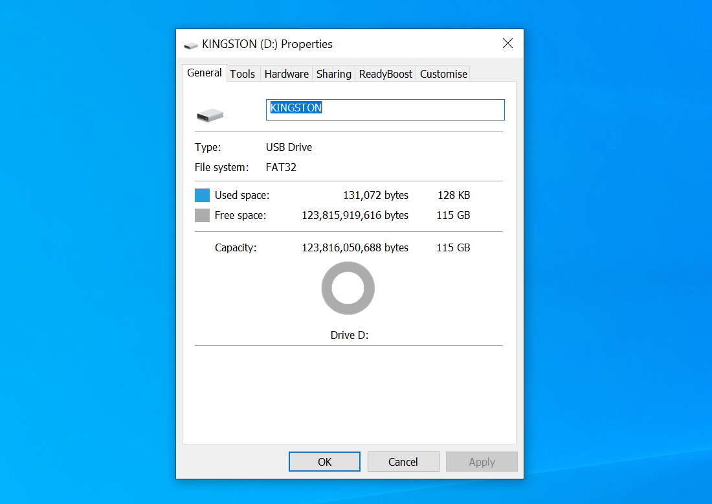Screen dimensions: 712x504
Task: Click the Apply button
Action: click(x=482, y=462)
